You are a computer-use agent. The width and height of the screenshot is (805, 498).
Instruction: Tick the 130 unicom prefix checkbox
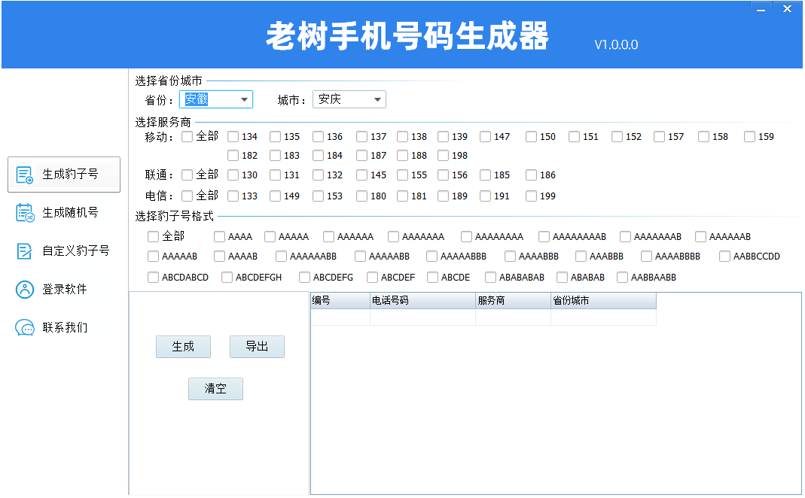[233, 175]
